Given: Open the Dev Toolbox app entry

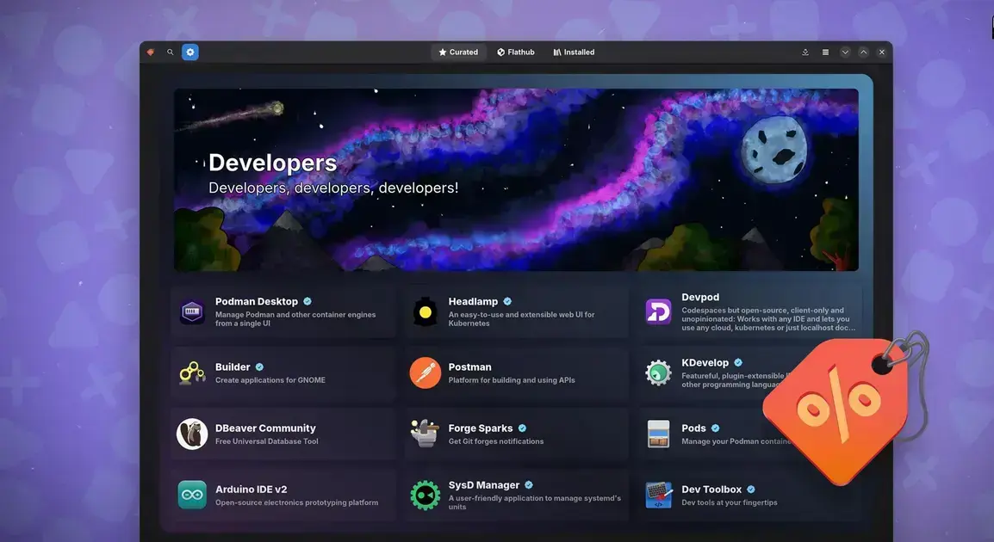Looking at the screenshot, I should click(750, 496).
